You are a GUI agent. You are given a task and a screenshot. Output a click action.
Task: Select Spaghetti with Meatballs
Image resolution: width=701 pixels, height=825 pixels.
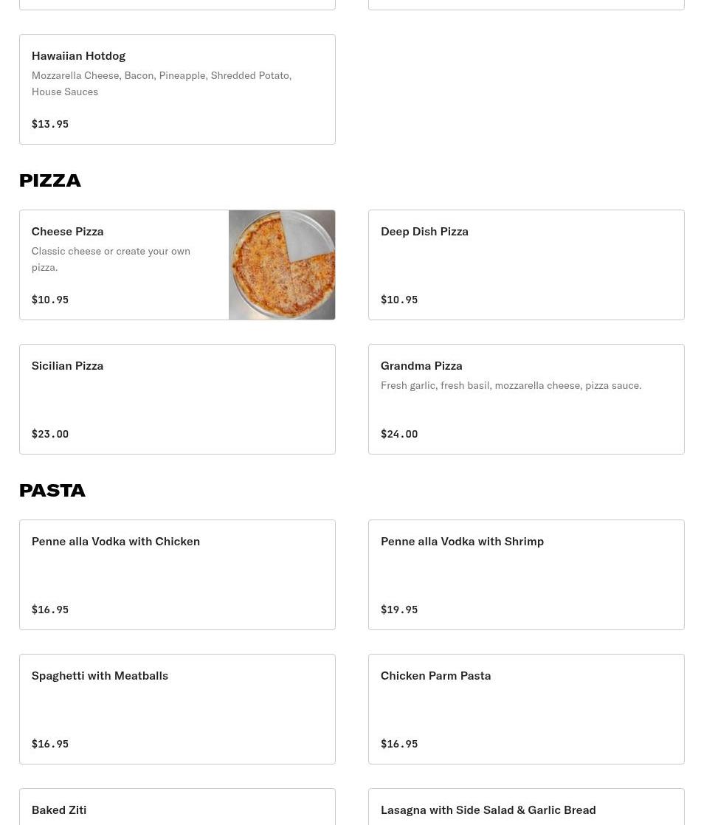[x=177, y=709]
